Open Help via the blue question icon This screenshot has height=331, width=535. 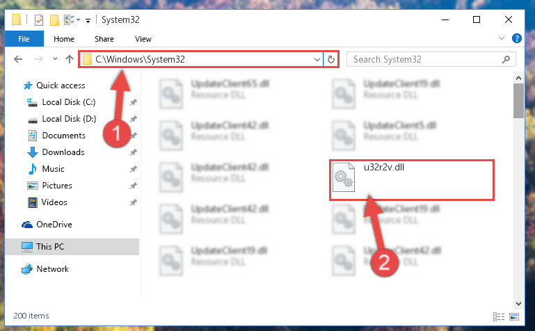517,38
